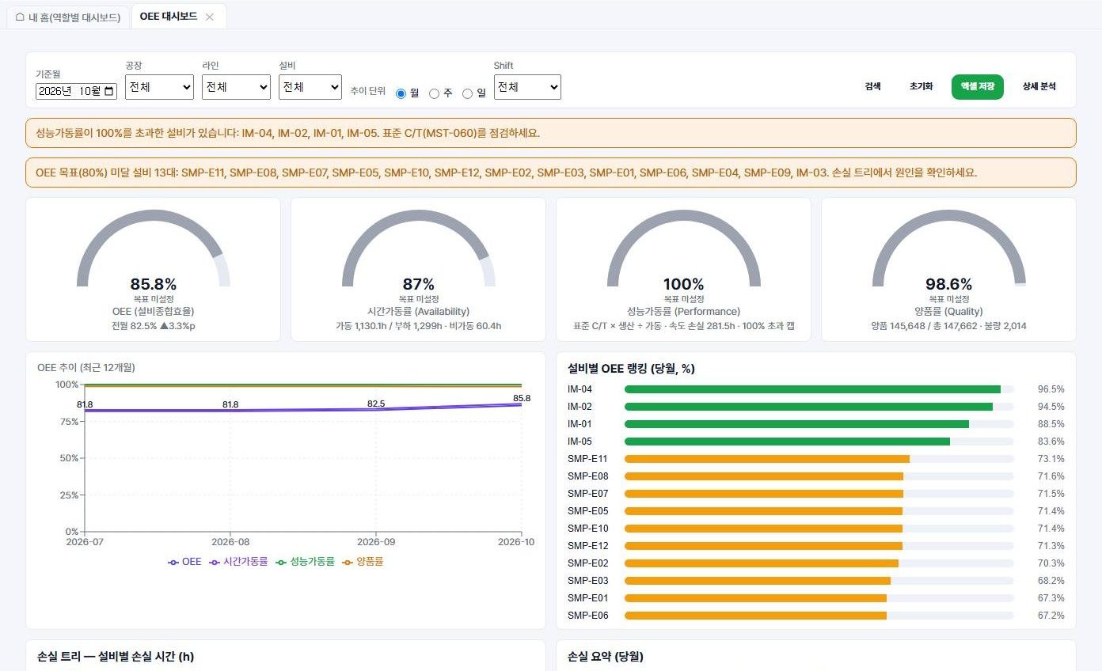Open the Shift dropdown
Screen dimensions: 1102x671
(527, 87)
